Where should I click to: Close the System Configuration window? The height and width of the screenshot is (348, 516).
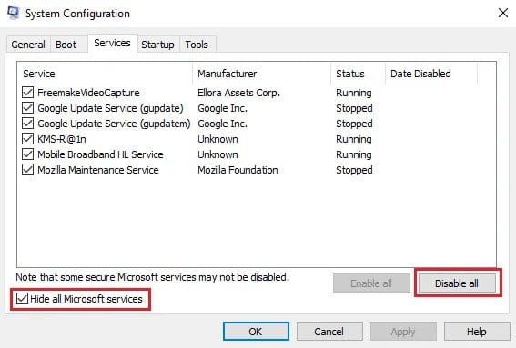pos(503,13)
